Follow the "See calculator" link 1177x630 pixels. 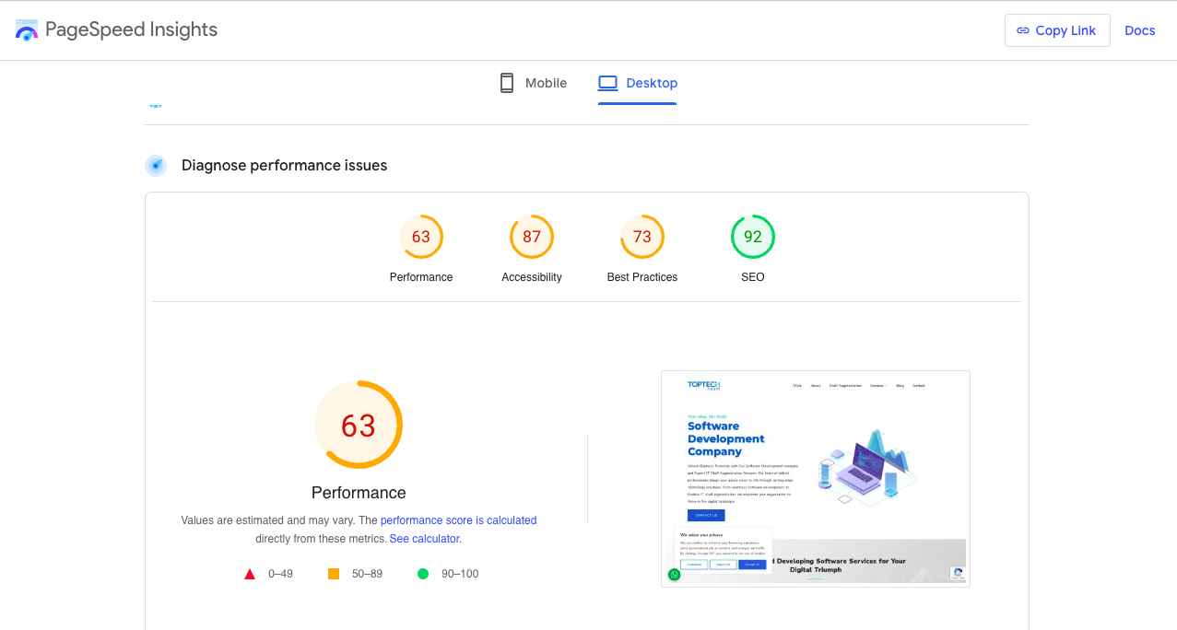tap(424, 539)
